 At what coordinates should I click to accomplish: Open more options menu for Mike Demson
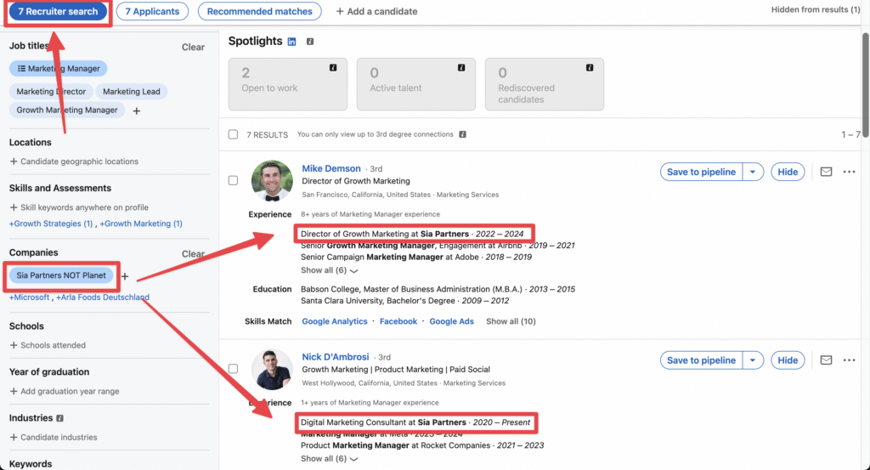849,172
